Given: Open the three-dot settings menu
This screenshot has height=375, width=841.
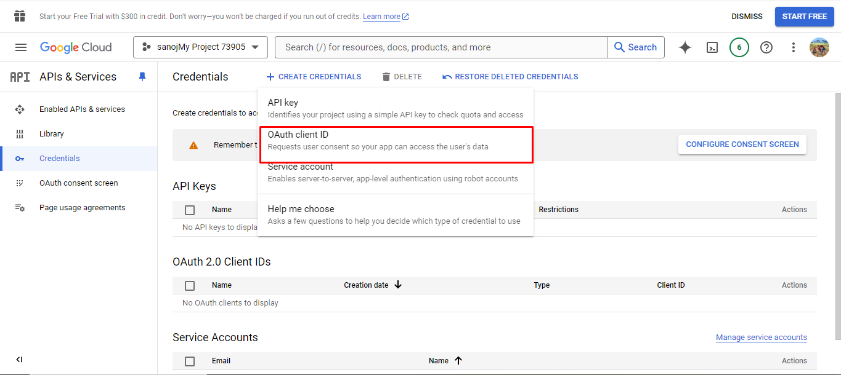Looking at the screenshot, I should tap(794, 47).
